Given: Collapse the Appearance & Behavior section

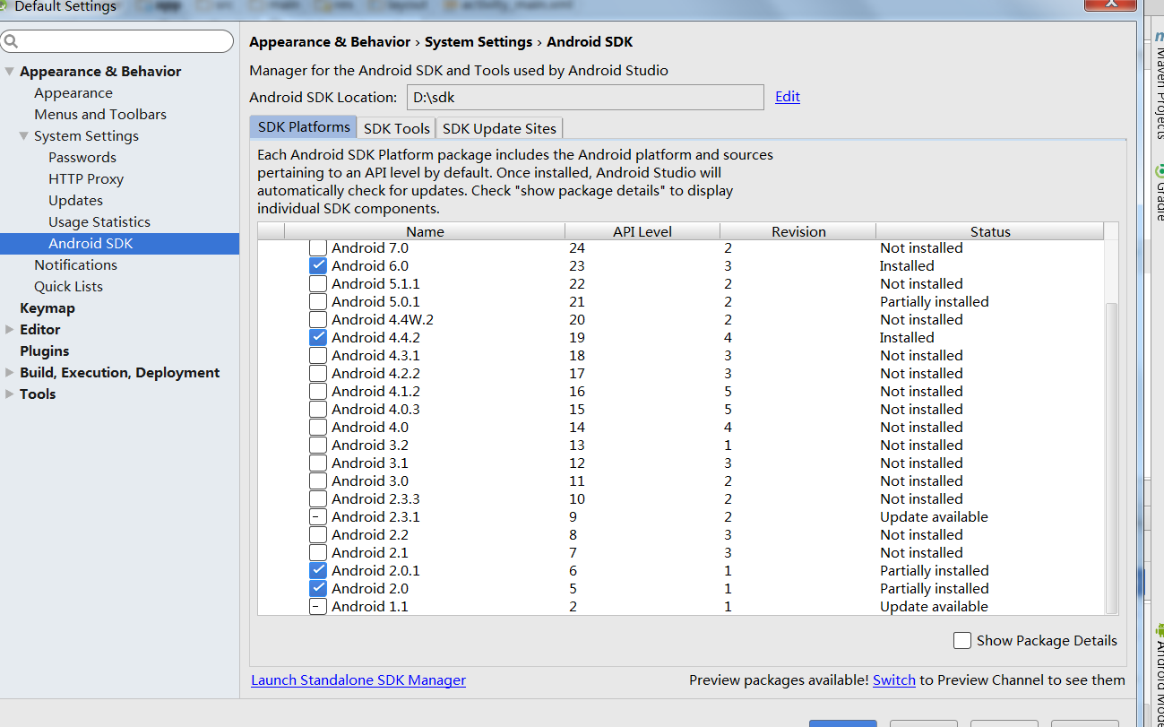Looking at the screenshot, I should [x=9, y=72].
